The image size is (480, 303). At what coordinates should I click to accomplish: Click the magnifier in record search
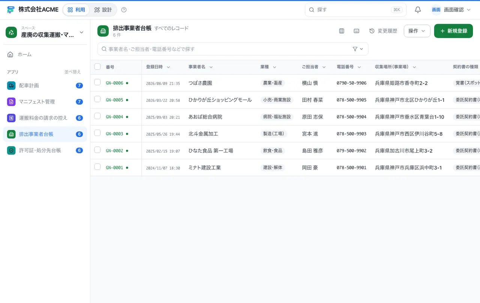click(x=104, y=49)
